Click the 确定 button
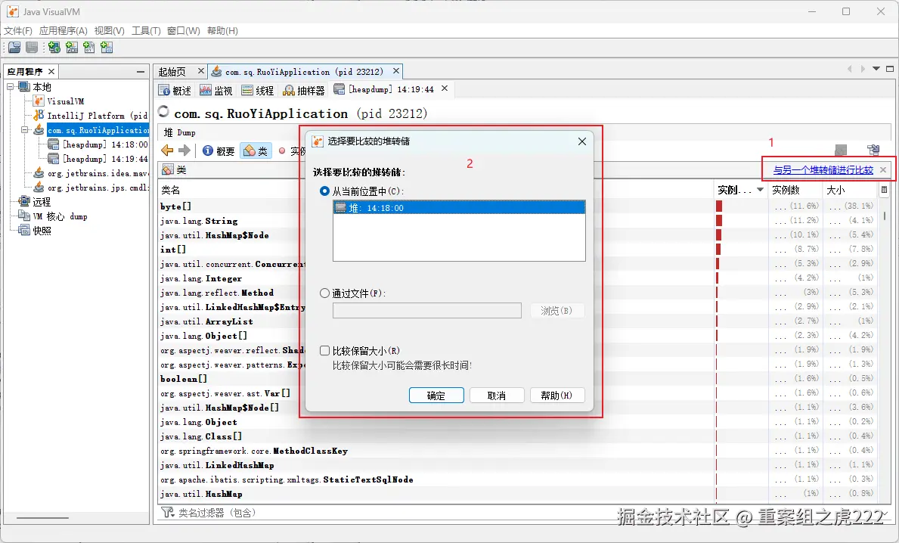Image resolution: width=899 pixels, height=543 pixels. coord(436,396)
